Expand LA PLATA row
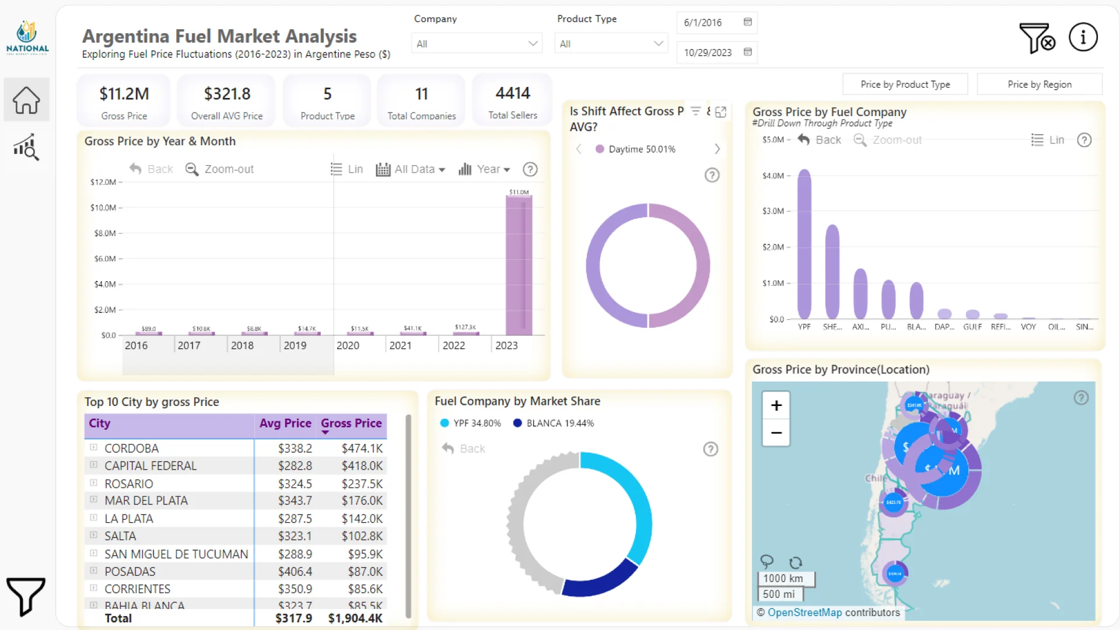 [x=93, y=518]
